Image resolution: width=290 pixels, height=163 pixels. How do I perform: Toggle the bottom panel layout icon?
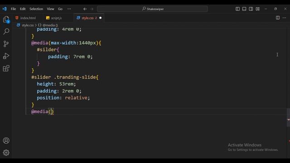point(244,9)
